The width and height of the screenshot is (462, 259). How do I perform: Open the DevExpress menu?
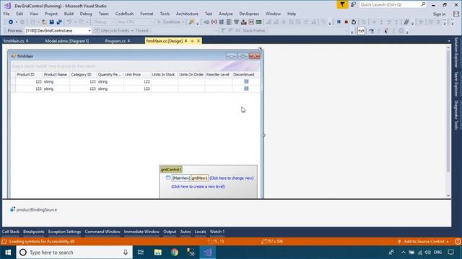[x=249, y=14]
